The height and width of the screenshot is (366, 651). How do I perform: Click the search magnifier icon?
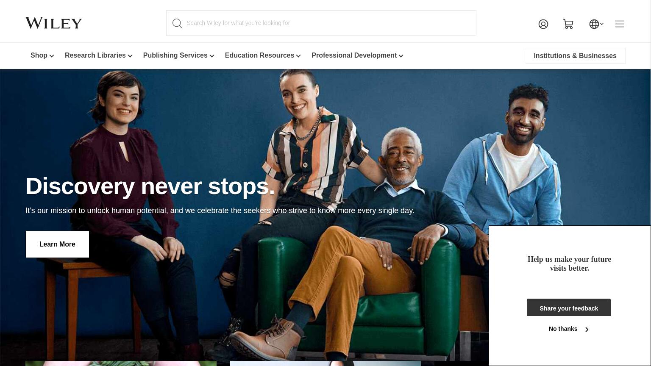[177, 23]
